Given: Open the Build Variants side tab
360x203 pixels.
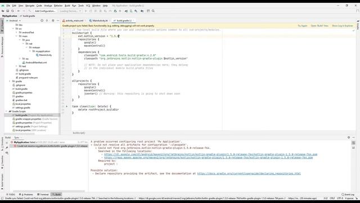Looking at the screenshot, I should [2, 181].
